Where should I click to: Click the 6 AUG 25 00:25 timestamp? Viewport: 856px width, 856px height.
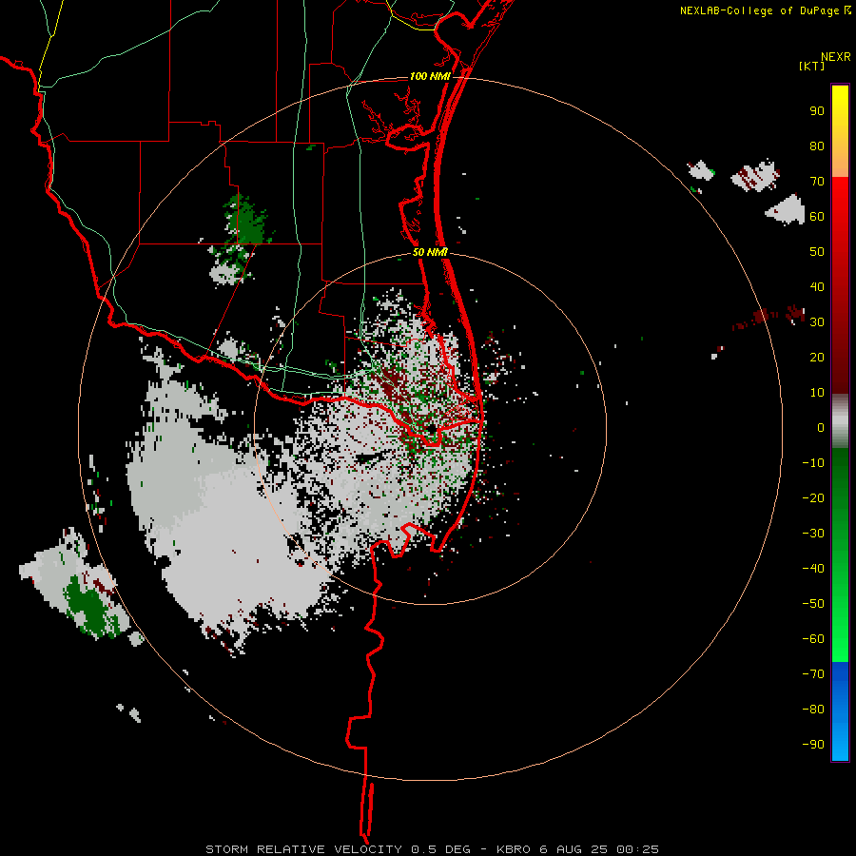[x=599, y=849]
